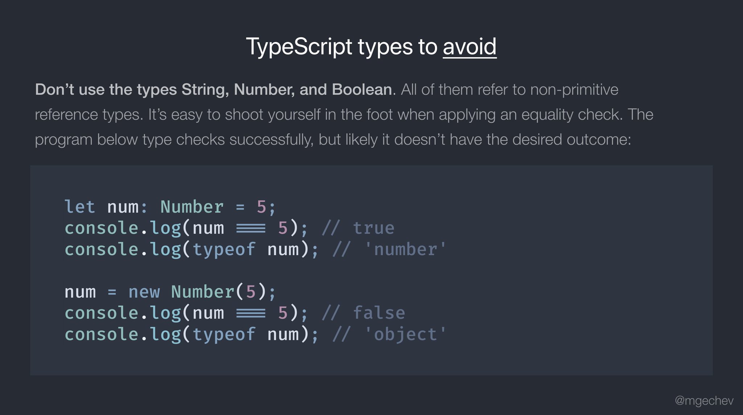Click the phrase 'non-primitive' in description
The width and height of the screenshot is (743, 415).
574,89
